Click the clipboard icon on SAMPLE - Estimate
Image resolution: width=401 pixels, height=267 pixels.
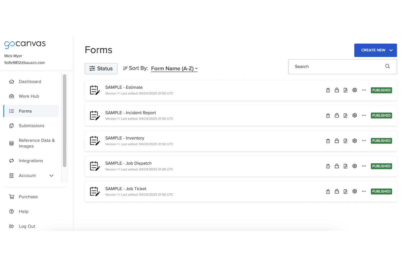pyautogui.click(x=328, y=90)
